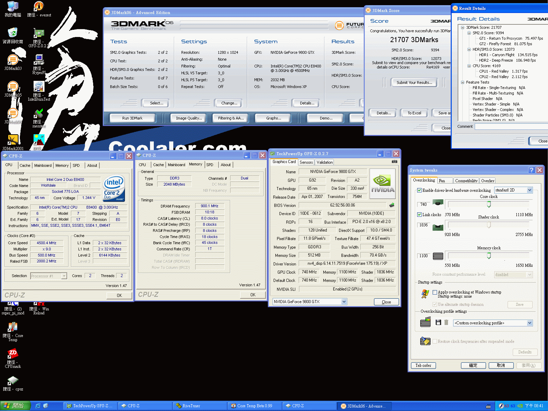Open the Custom overclocking profile dropdown

(x=530, y=323)
